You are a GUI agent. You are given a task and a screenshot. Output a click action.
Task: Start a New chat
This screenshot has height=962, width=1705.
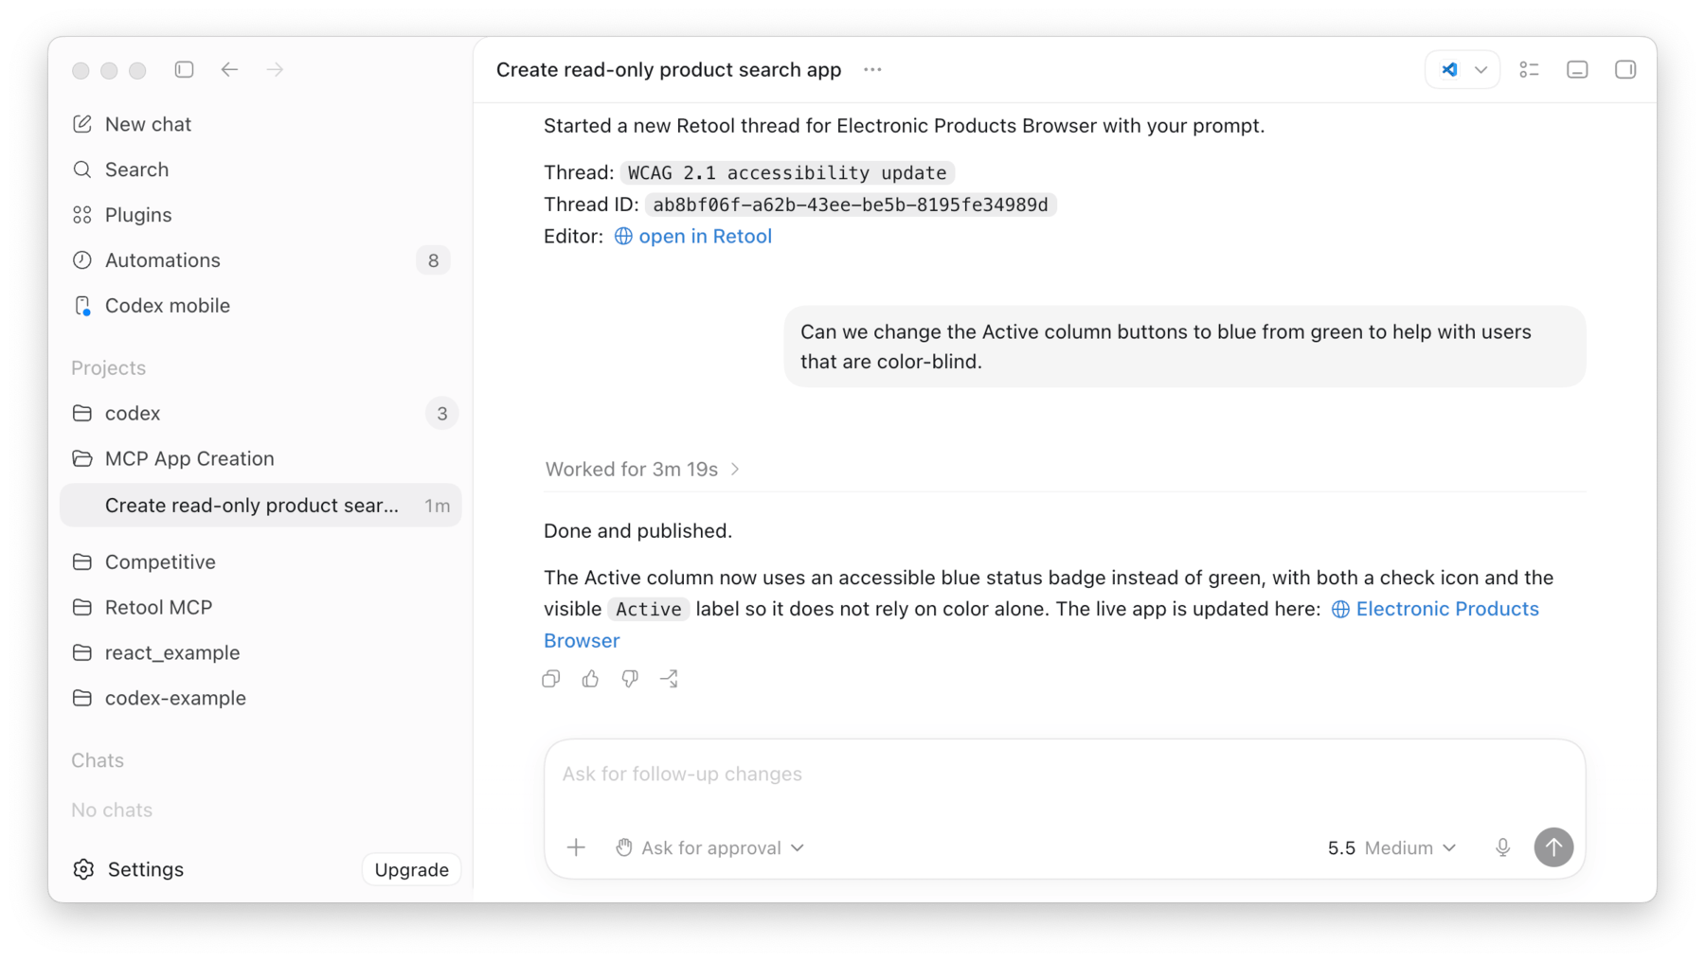[x=260, y=124]
